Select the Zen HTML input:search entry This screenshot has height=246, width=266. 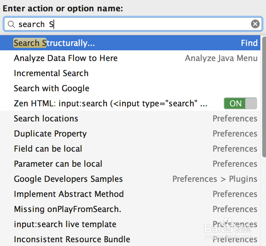(x=110, y=103)
